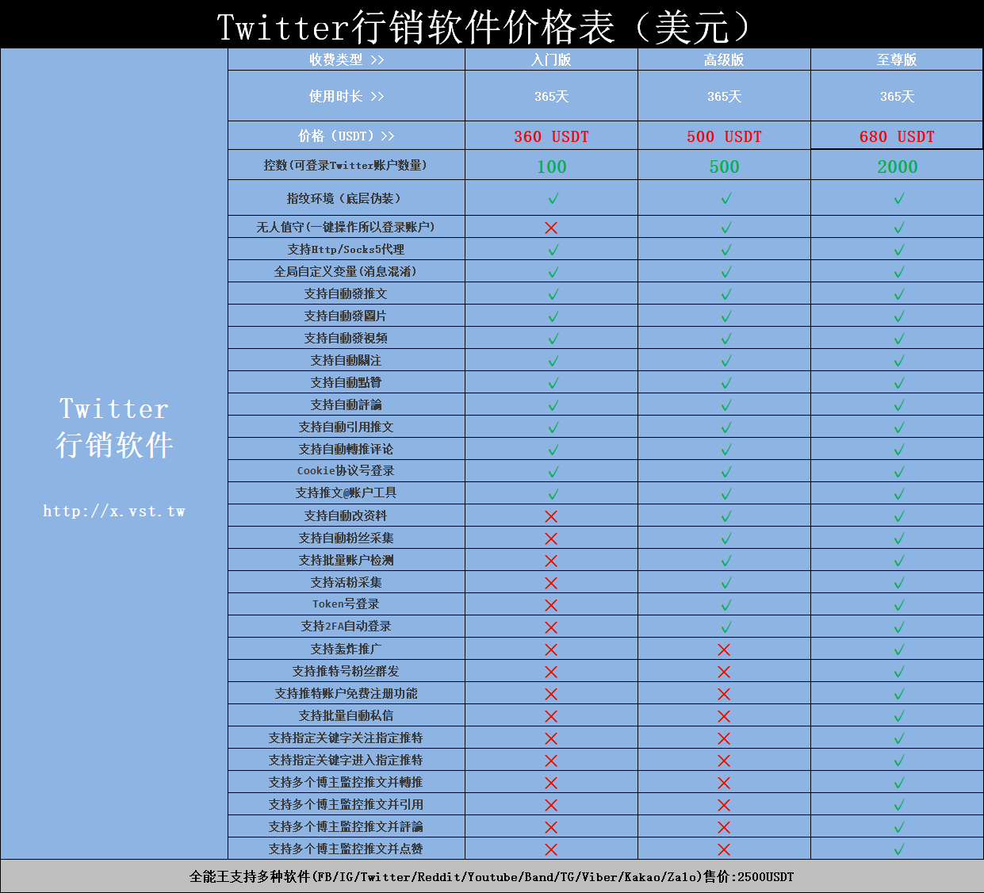
Task: Click 高级版 cross for 支持推特号粉丝群发
Action: tap(724, 672)
